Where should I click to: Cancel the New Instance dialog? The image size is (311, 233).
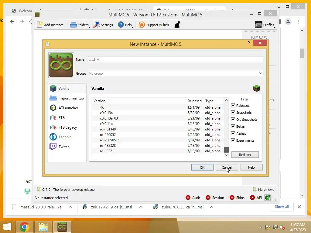coord(227,167)
